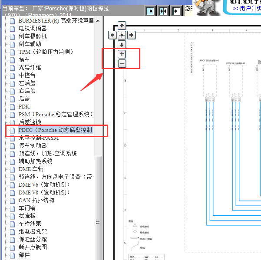Open PSM（Porsche 稳定管理系统）entry
Screen dimensions: 261x260
[x=56, y=115]
